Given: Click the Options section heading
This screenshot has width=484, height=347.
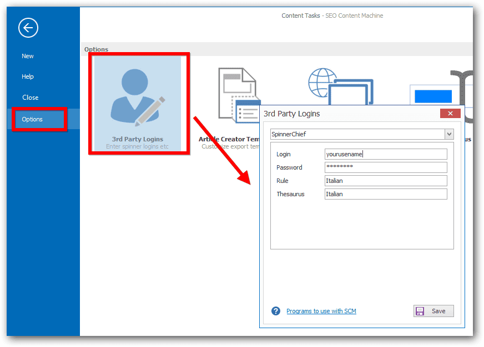Looking at the screenshot, I should point(97,49).
